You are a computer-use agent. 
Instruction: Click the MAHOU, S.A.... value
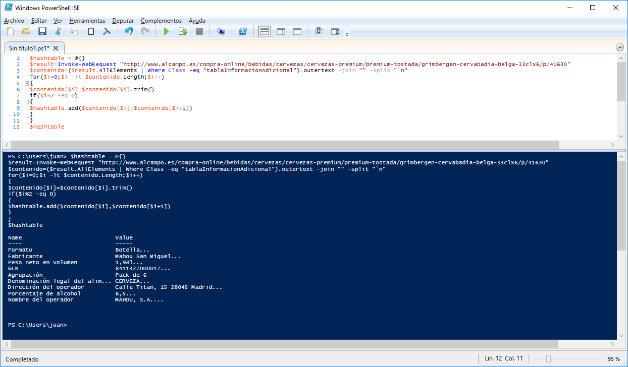click(x=139, y=300)
